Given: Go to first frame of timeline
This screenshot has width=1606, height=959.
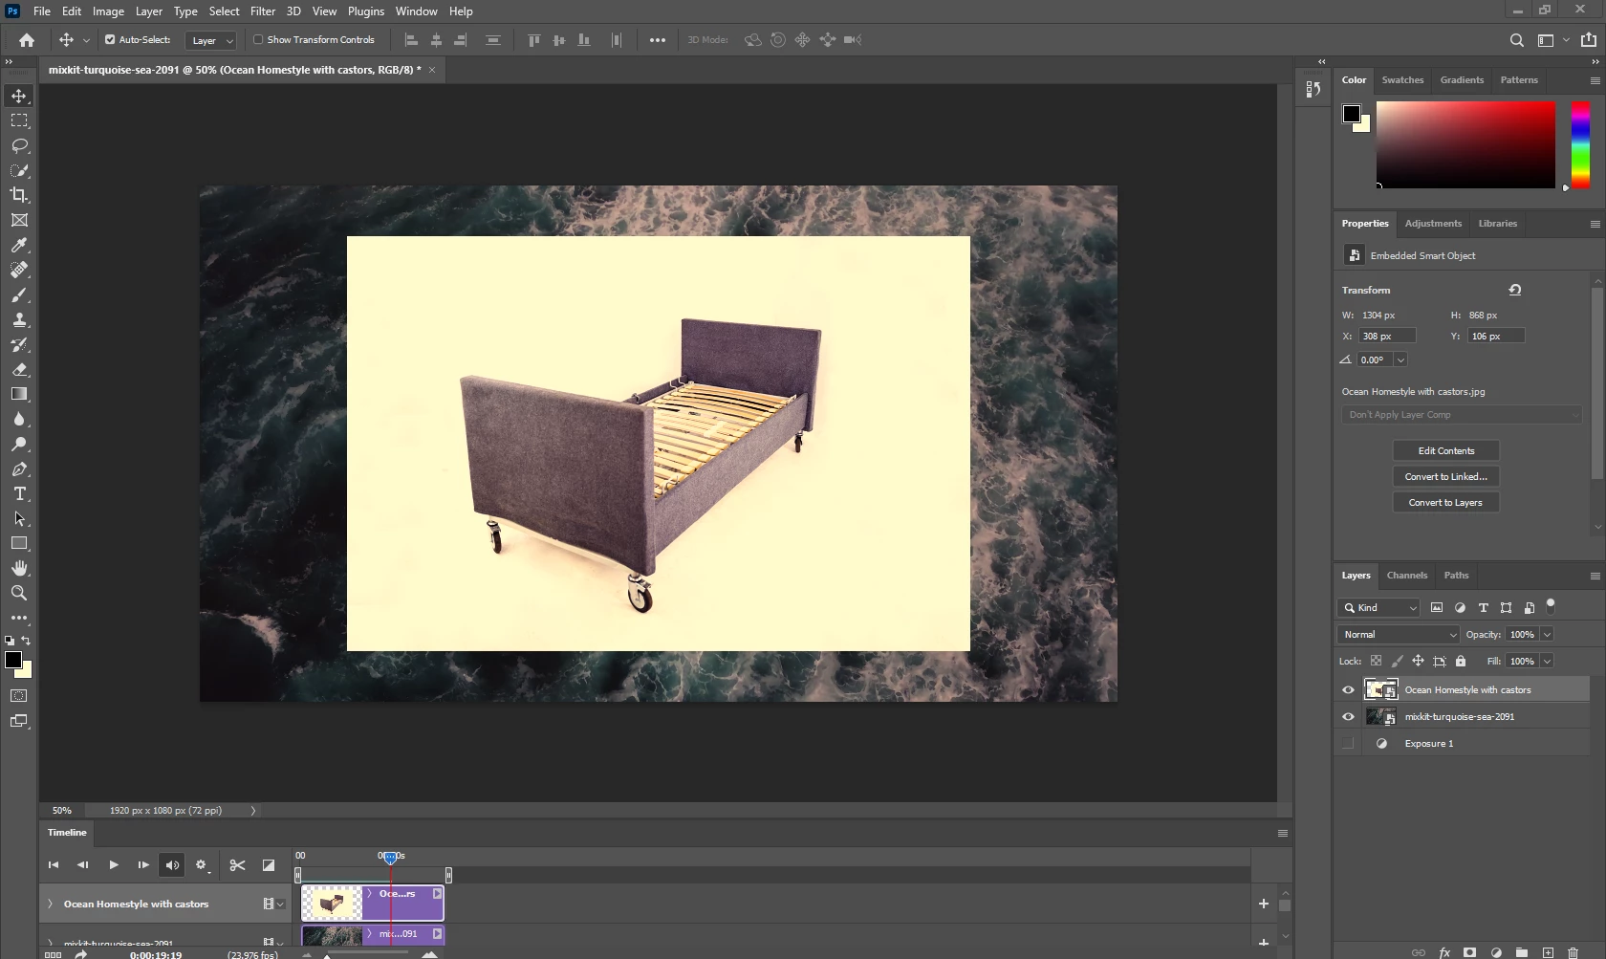Looking at the screenshot, I should click(x=54, y=865).
